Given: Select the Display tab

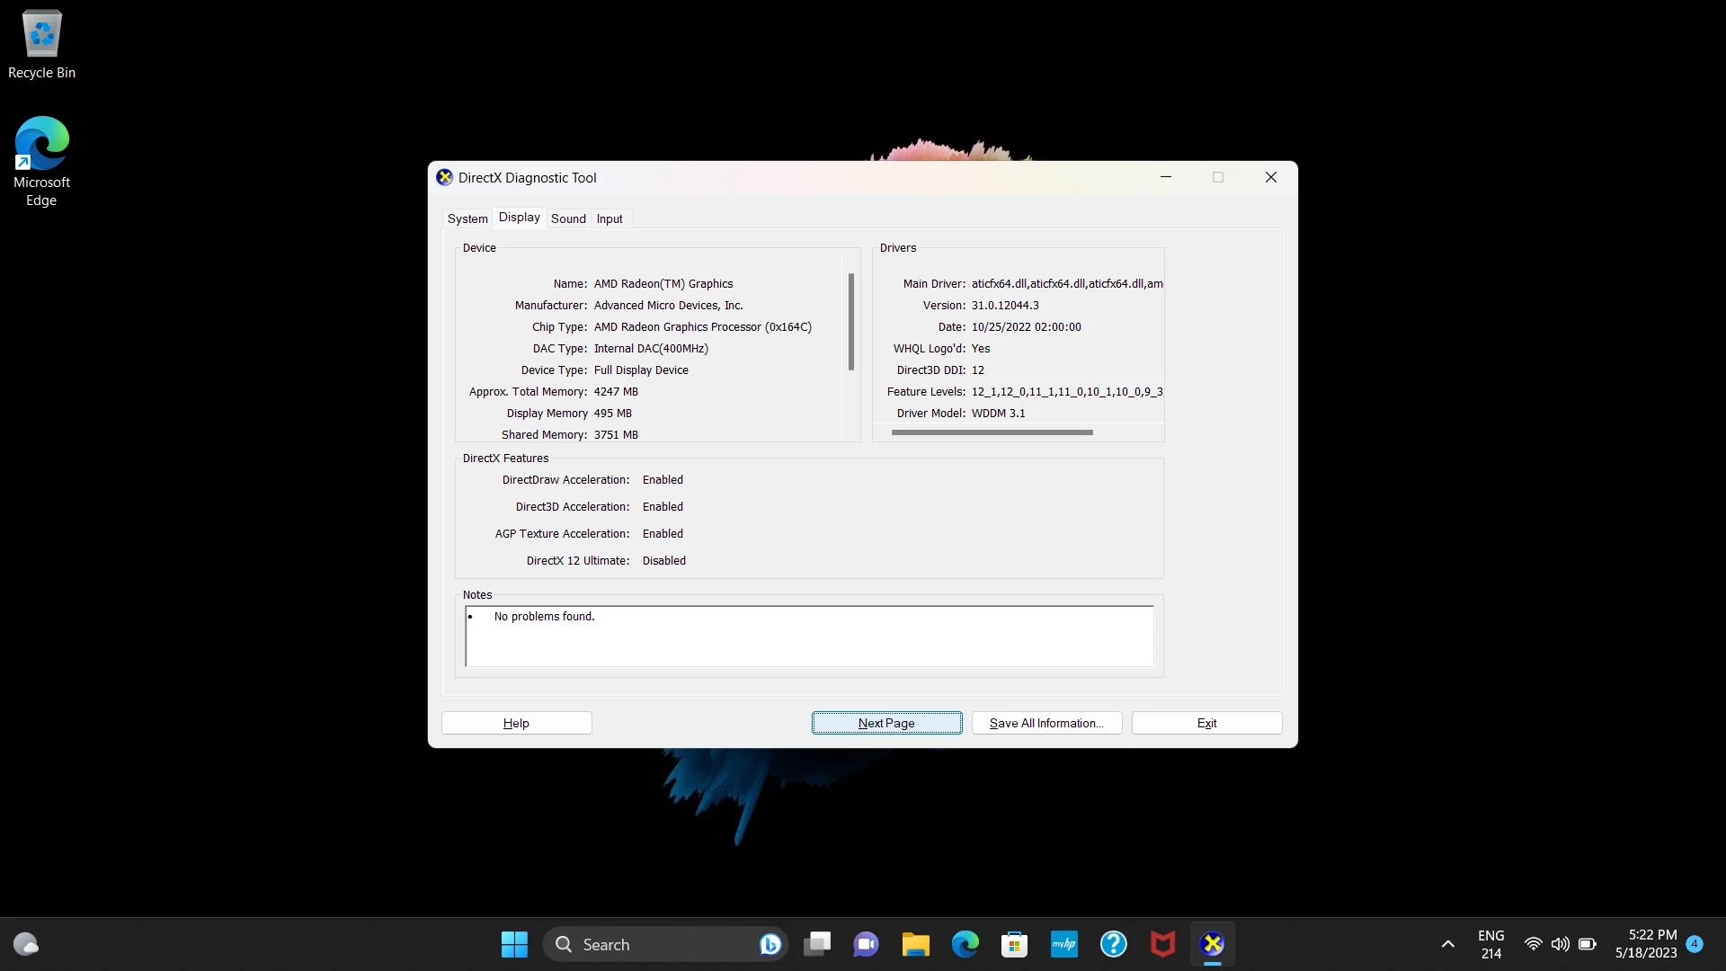Looking at the screenshot, I should coord(519,218).
